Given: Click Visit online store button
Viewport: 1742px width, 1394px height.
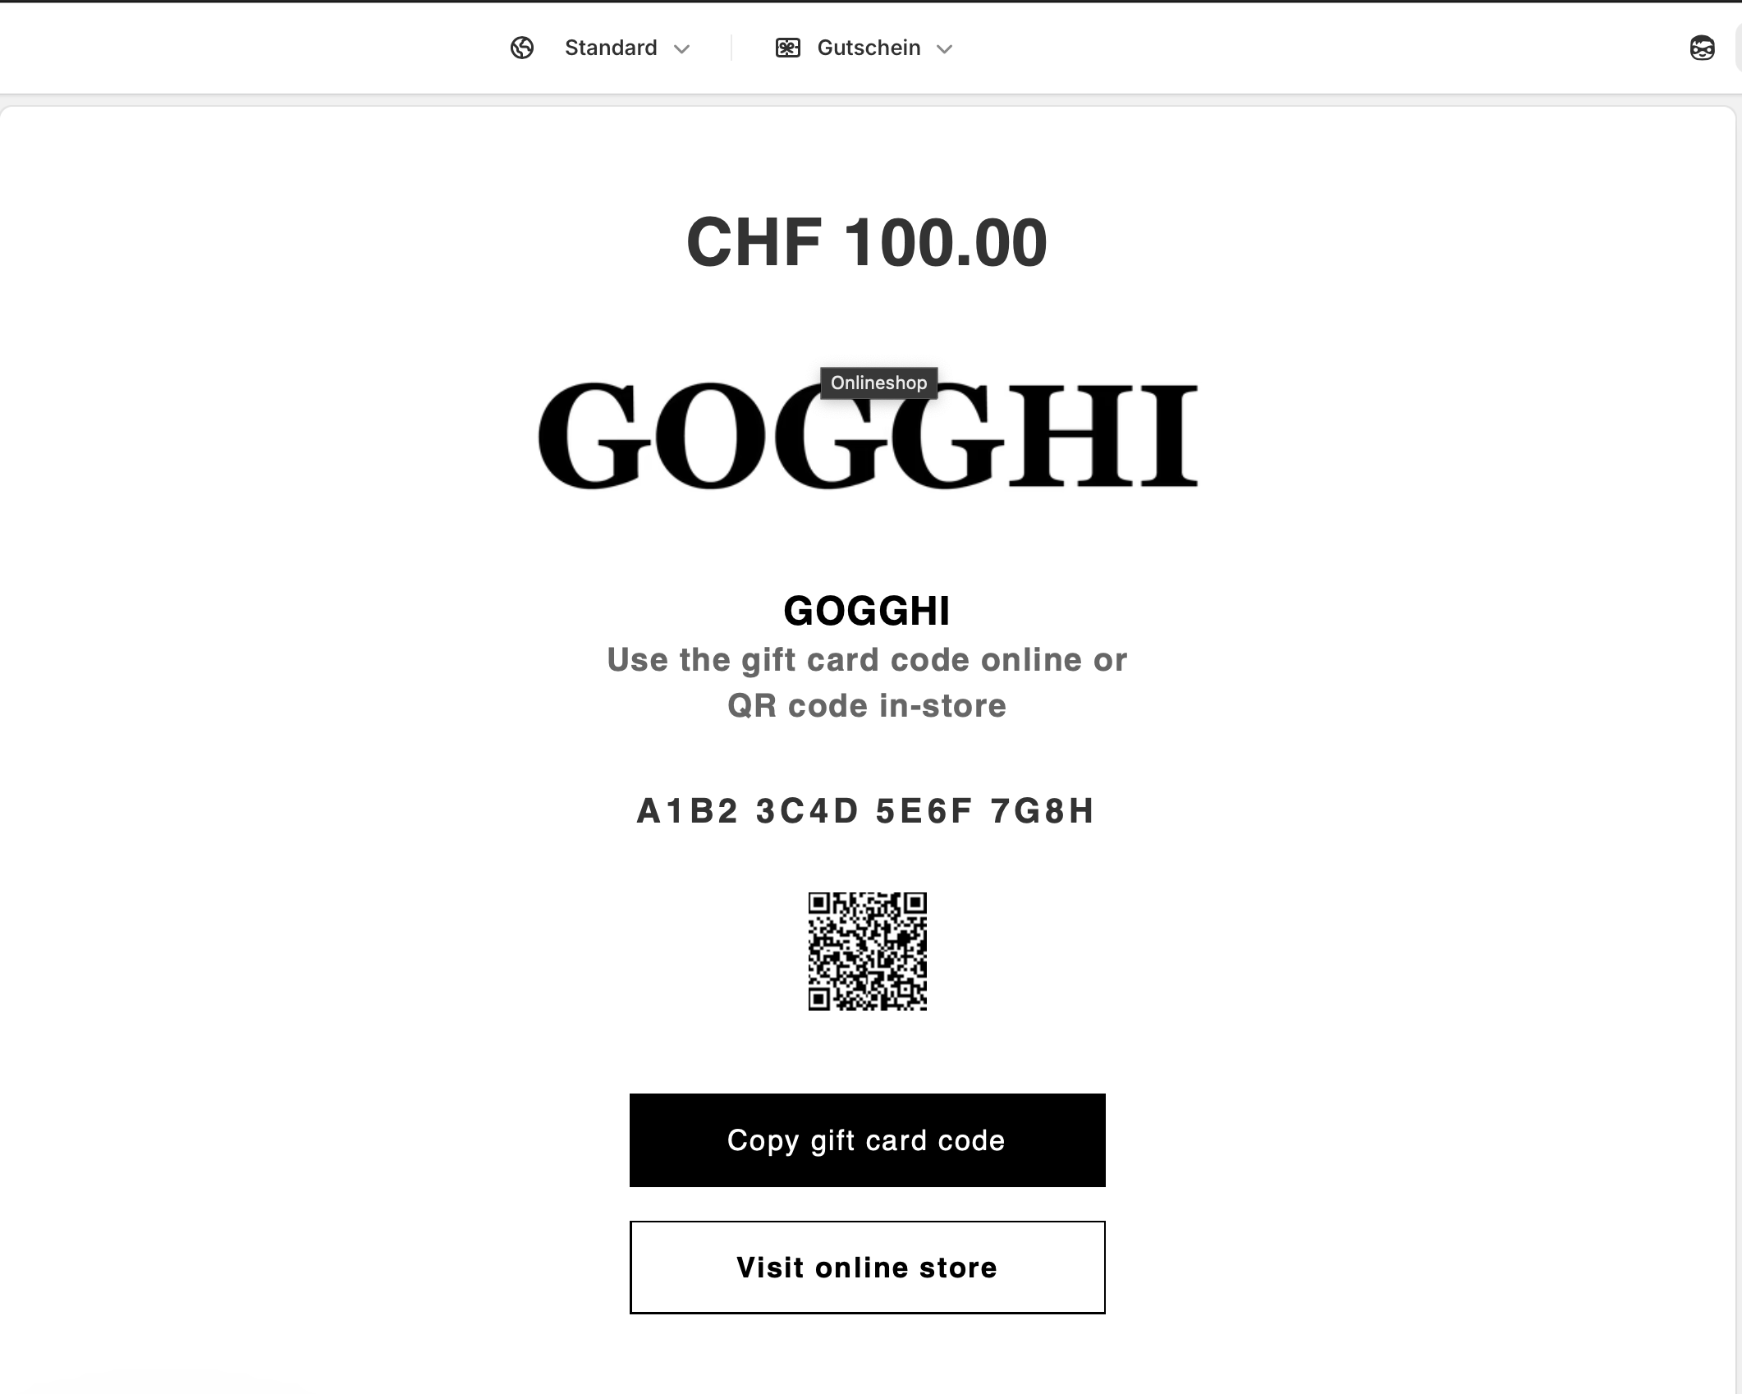Looking at the screenshot, I should point(867,1267).
